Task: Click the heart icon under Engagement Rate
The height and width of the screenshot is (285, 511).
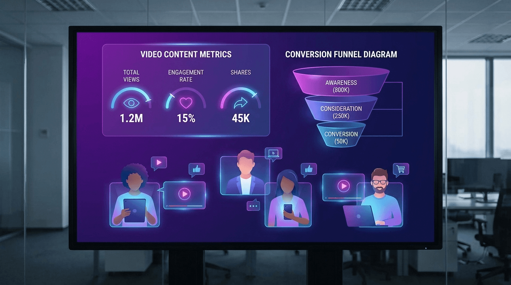Action: (x=186, y=103)
